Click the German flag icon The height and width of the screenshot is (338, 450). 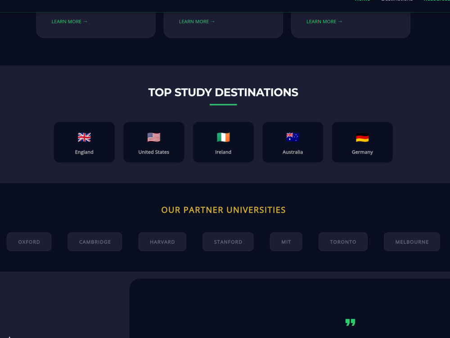tap(362, 137)
